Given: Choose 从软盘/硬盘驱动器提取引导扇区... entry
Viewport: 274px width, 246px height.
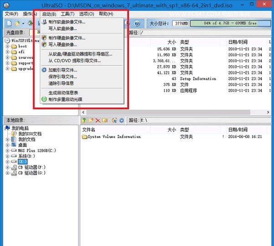Looking at the screenshot, I should (82, 54).
